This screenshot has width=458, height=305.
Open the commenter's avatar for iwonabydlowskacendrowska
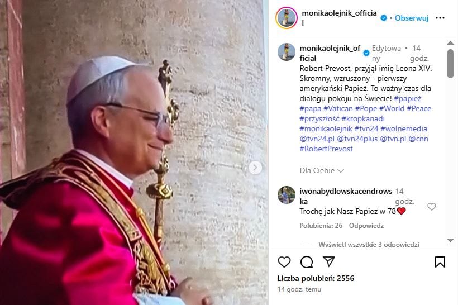point(286,195)
